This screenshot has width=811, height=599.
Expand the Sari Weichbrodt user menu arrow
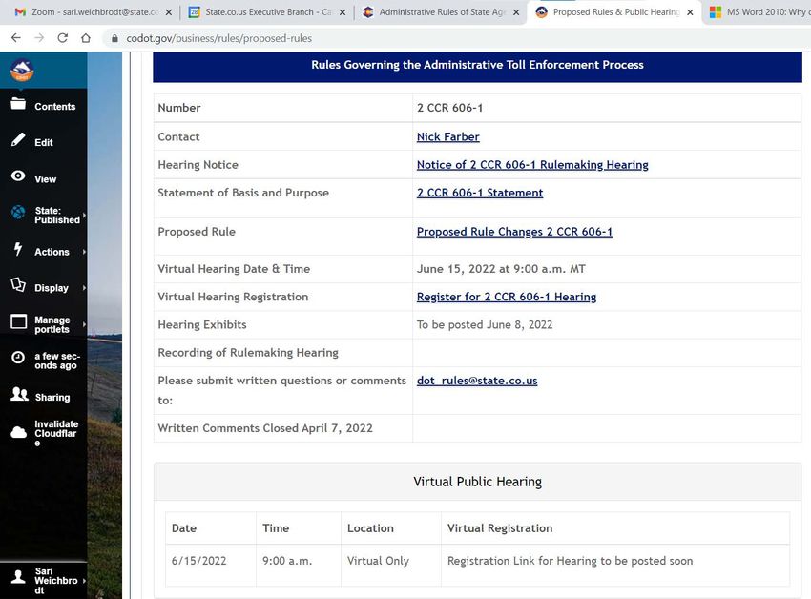tap(84, 581)
